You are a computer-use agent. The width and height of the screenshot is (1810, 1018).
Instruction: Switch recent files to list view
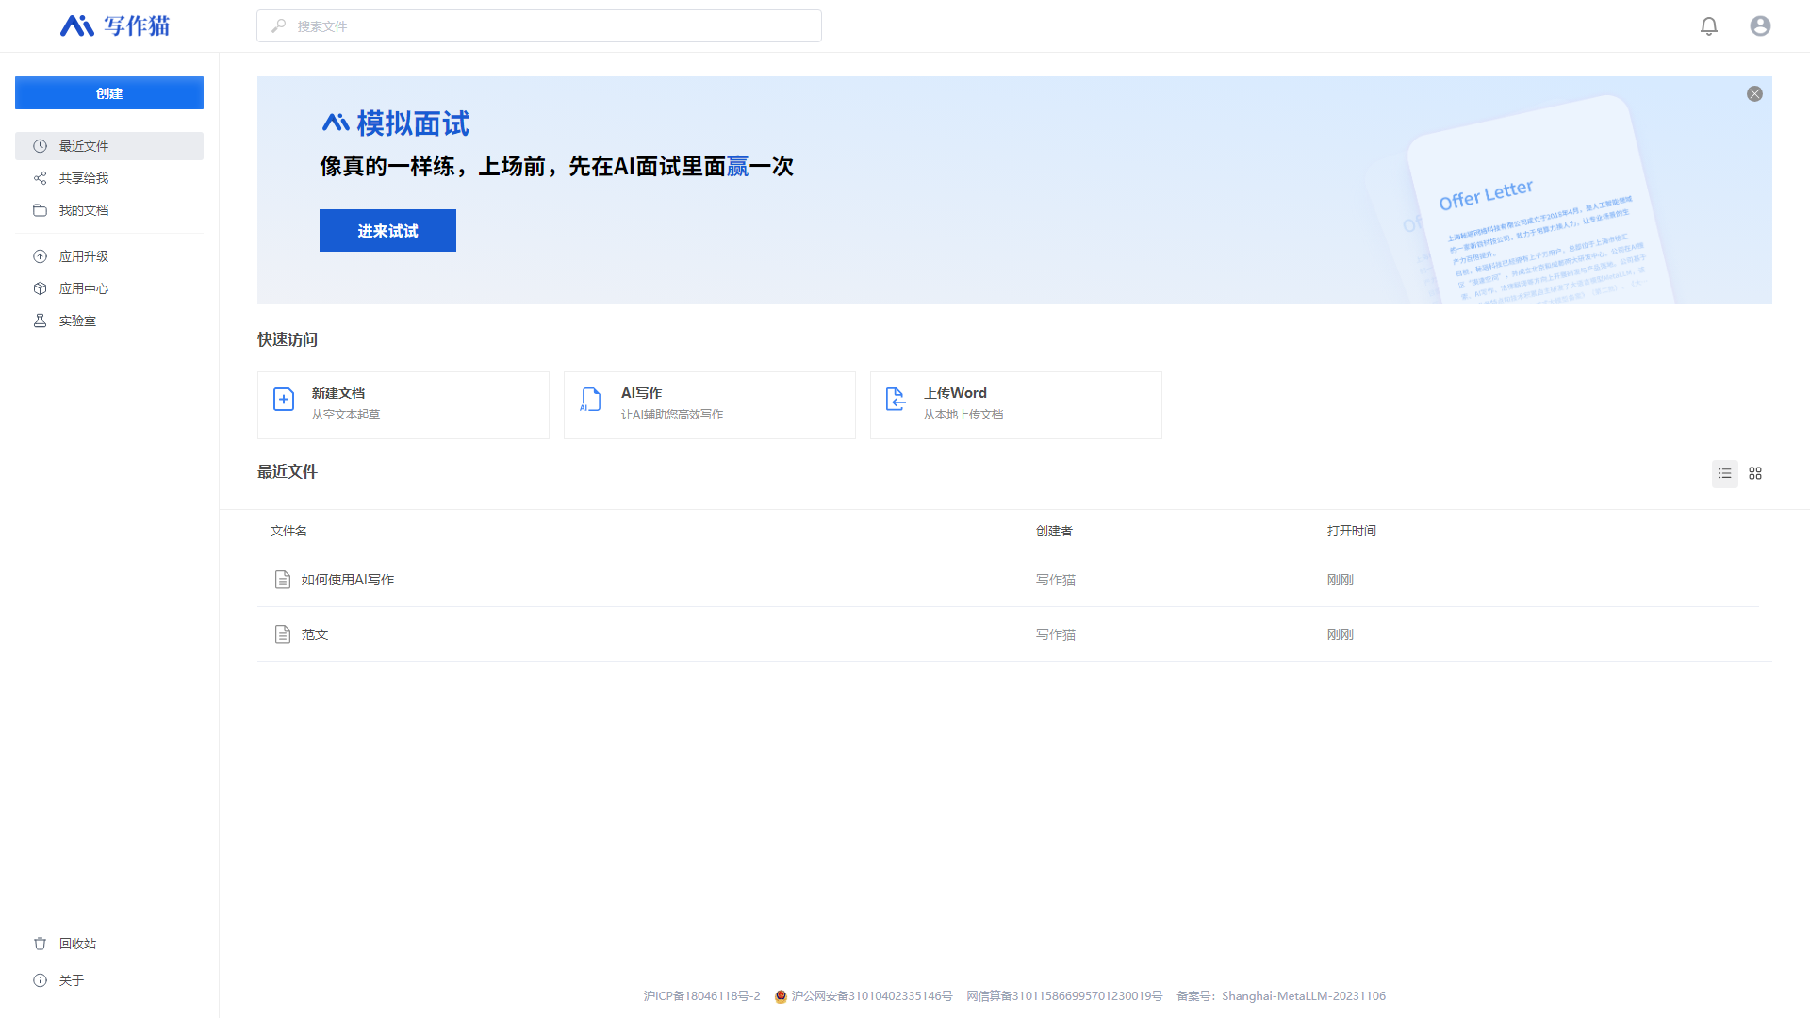coord(1725,474)
